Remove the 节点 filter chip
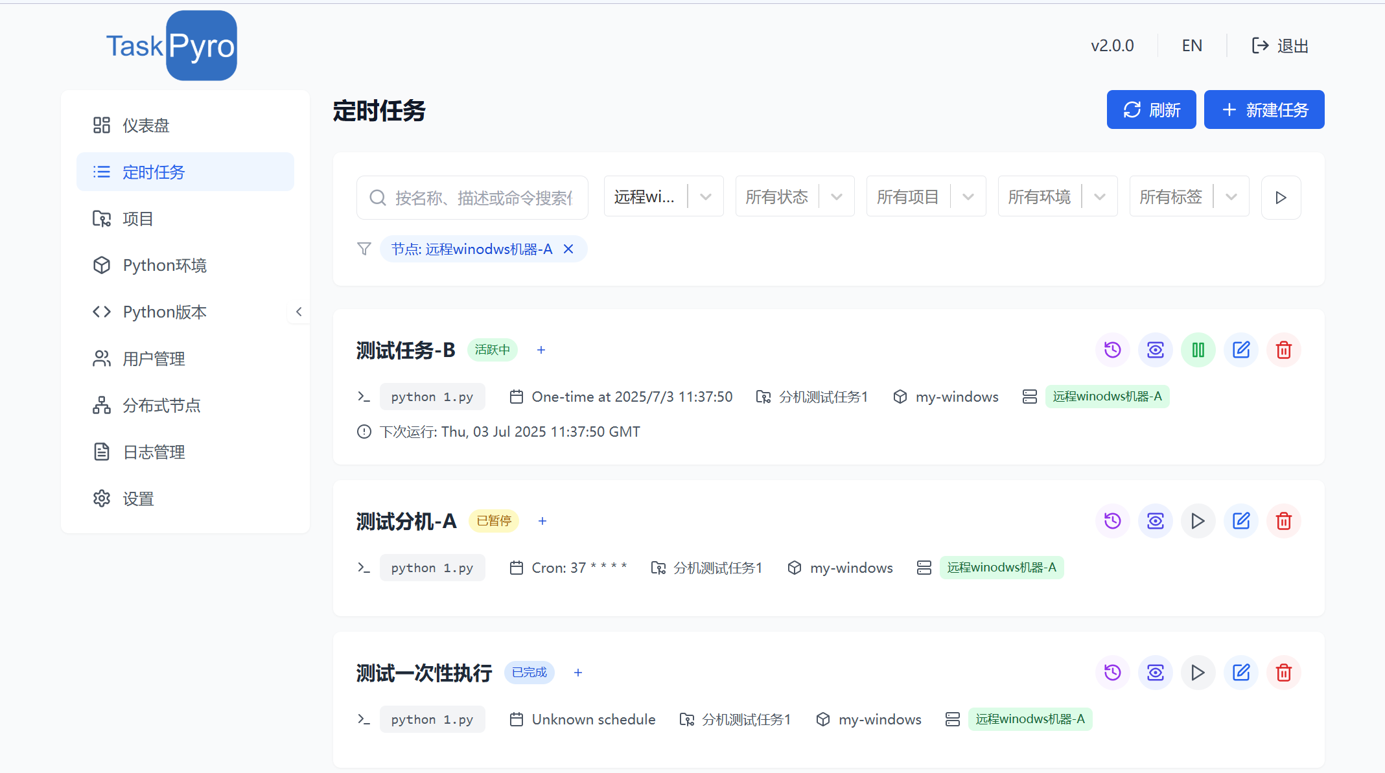 pos(568,249)
